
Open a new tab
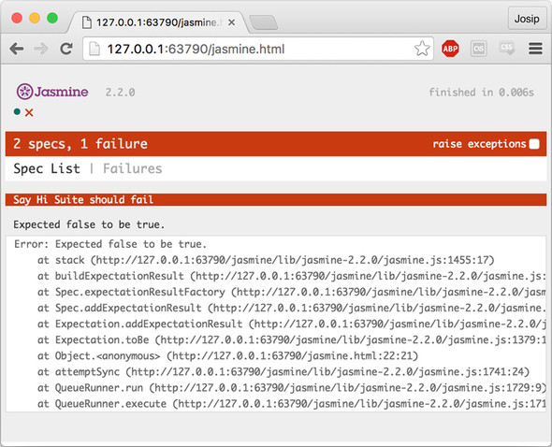(263, 22)
